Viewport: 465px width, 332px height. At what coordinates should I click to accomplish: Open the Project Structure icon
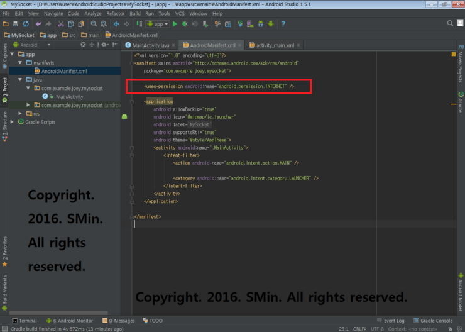pyautogui.click(x=227, y=24)
